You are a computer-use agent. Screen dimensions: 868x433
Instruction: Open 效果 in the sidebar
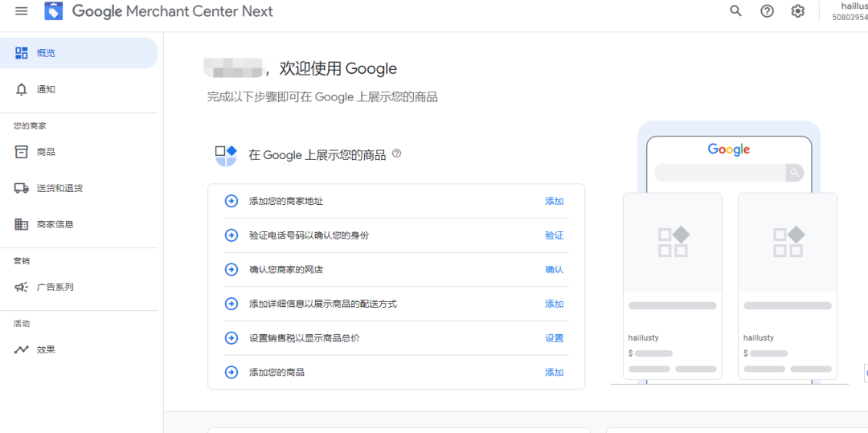79,349
